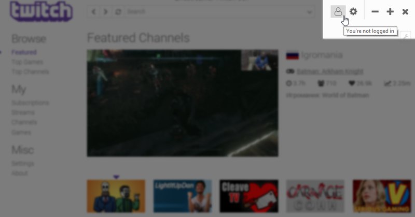
Task: Open Settings under Misc
Action: pyautogui.click(x=23, y=163)
